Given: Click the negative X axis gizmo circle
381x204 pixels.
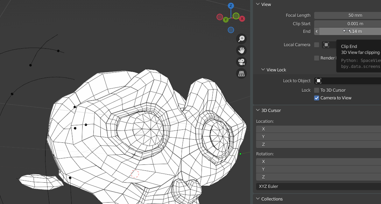Looking at the screenshot, I should point(220,17).
